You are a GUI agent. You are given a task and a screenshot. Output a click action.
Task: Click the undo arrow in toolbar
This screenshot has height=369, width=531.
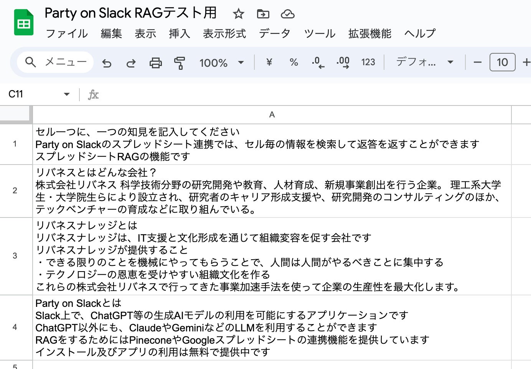pyautogui.click(x=107, y=63)
